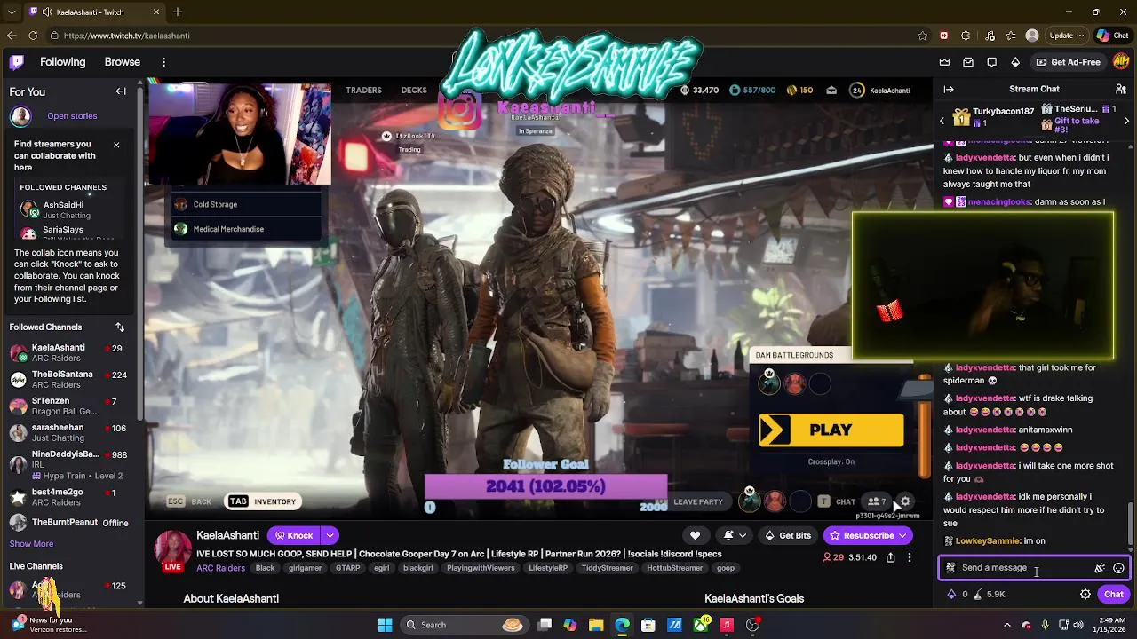Open File Explorer from taskbar
The width and height of the screenshot is (1137, 639).
(x=596, y=625)
